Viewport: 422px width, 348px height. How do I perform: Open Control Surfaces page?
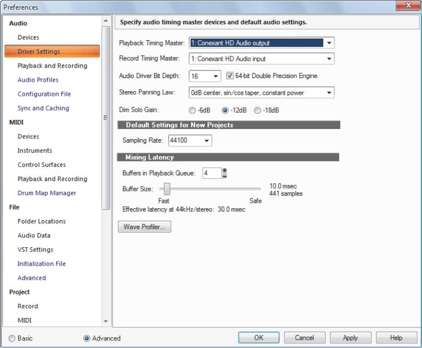coord(42,165)
